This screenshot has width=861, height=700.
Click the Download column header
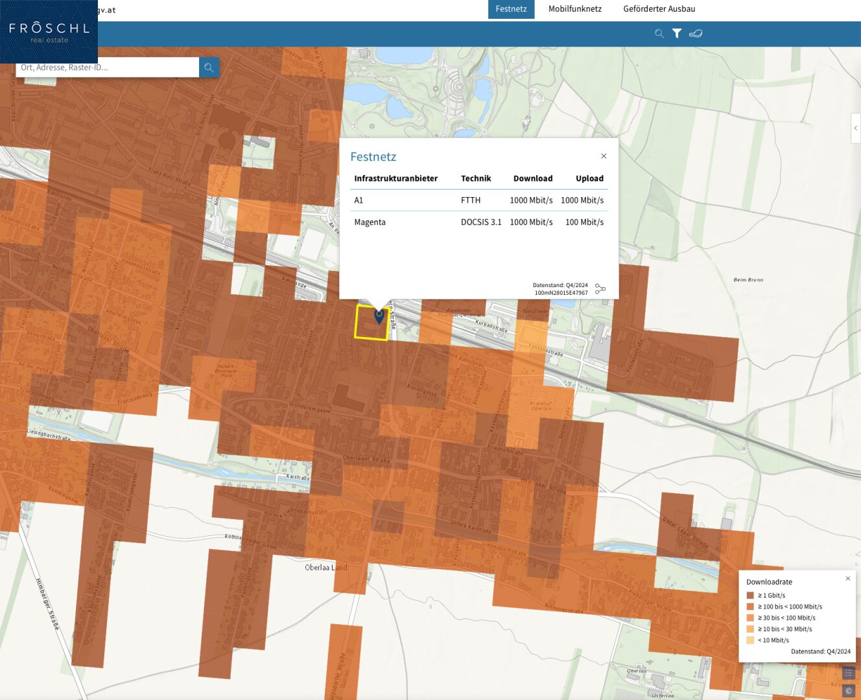(533, 178)
